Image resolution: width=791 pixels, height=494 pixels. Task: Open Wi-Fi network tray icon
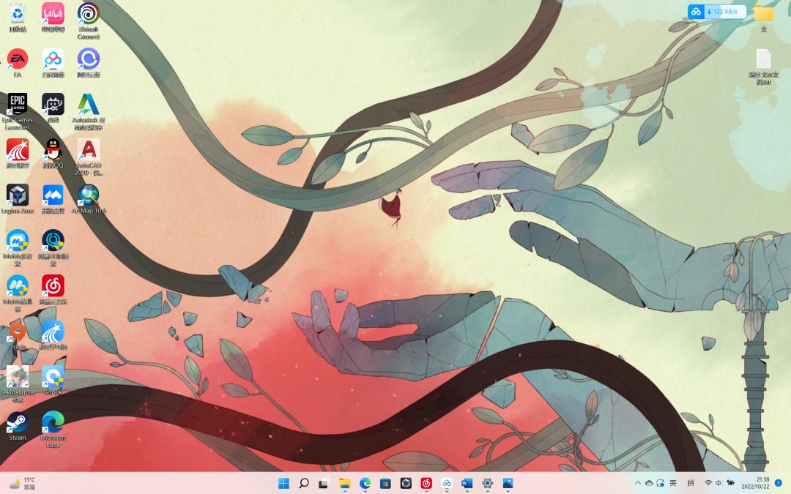tap(708, 483)
